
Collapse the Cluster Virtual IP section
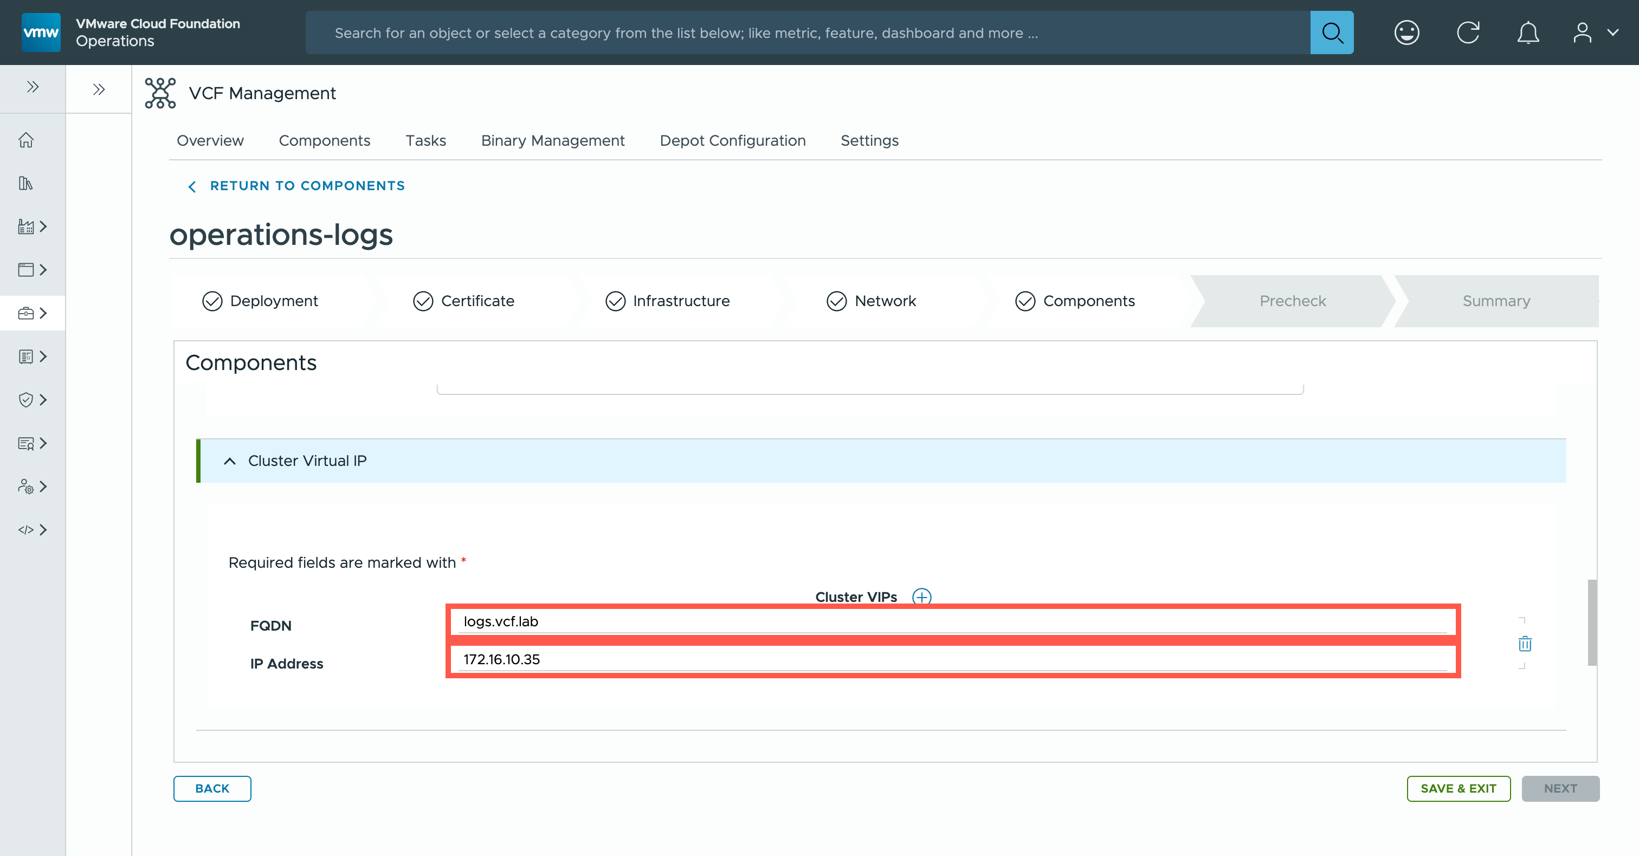(230, 461)
